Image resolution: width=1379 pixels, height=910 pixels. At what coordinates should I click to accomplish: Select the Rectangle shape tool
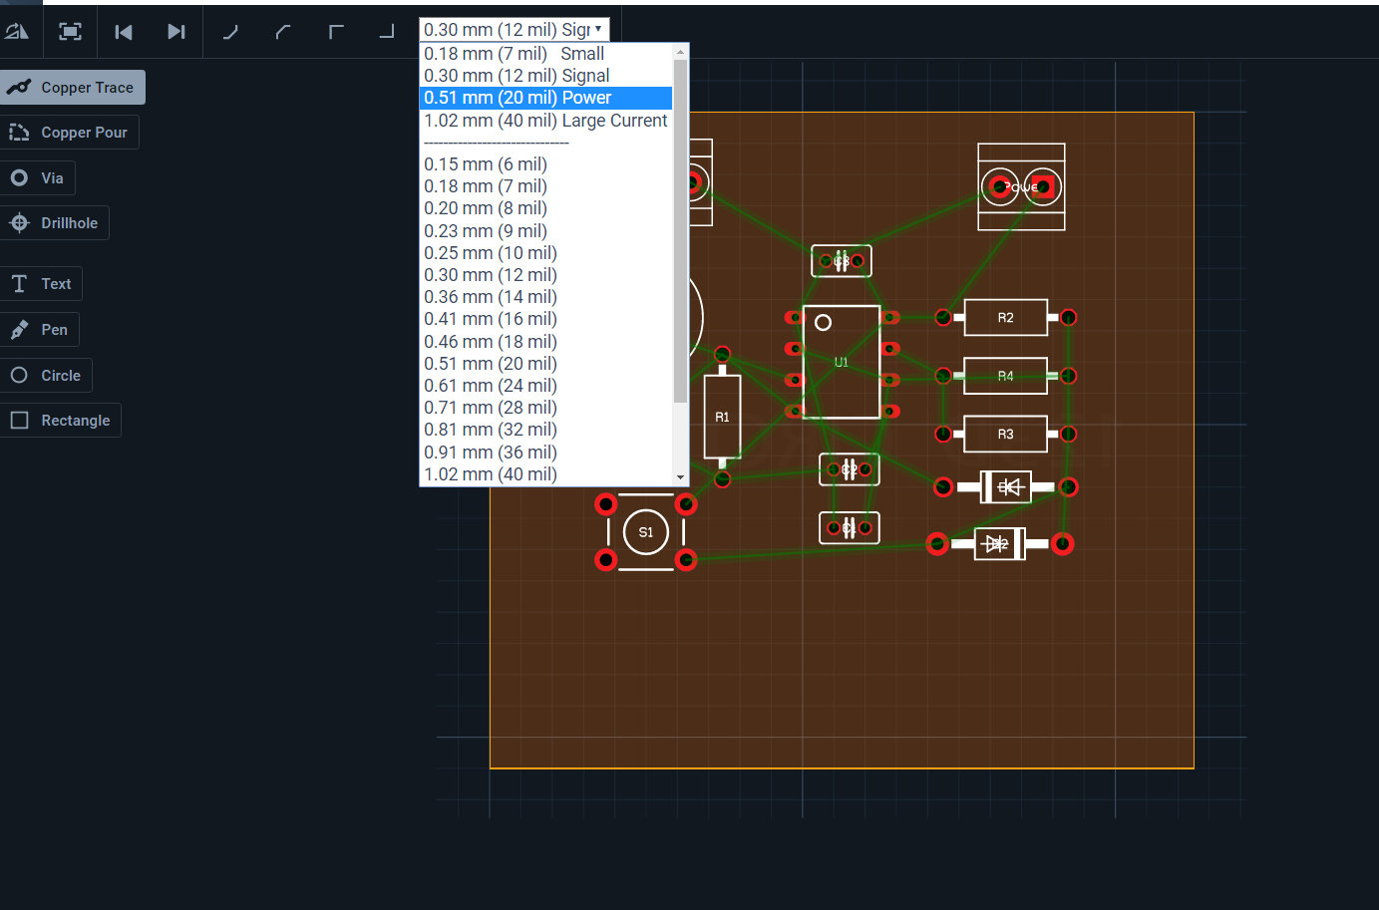coord(61,421)
